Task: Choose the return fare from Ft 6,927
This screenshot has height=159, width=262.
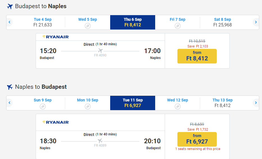Action: 197,139
